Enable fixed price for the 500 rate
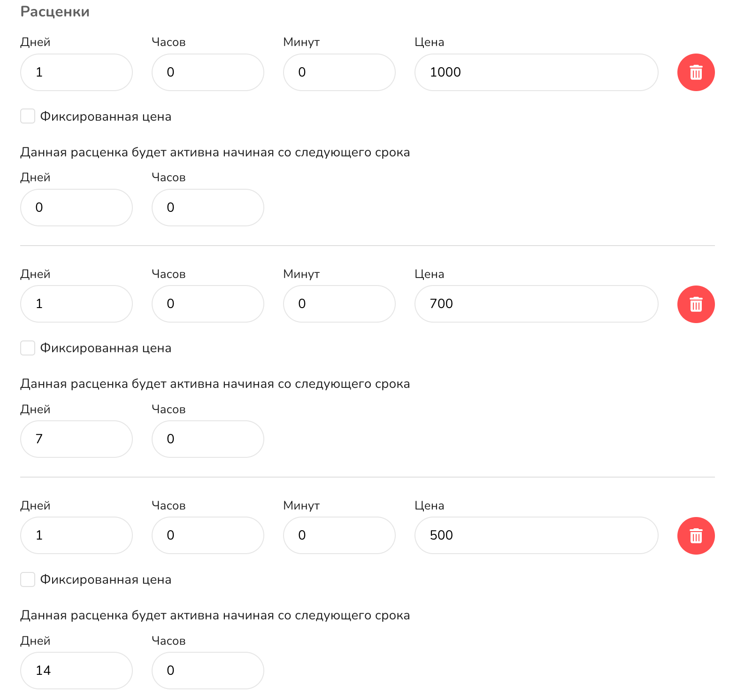737x695 pixels. pyautogui.click(x=28, y=579)
